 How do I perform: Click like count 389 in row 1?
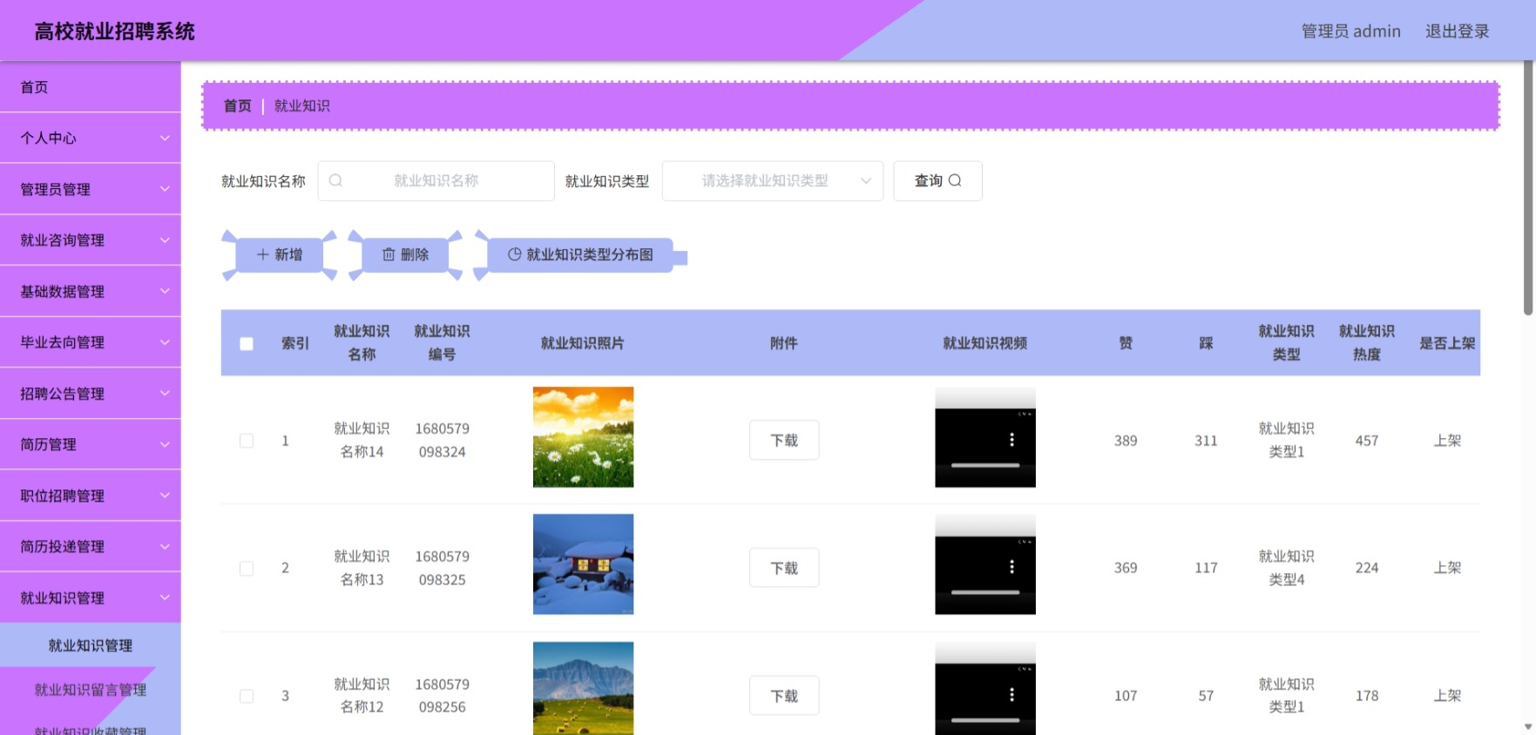1126,441
